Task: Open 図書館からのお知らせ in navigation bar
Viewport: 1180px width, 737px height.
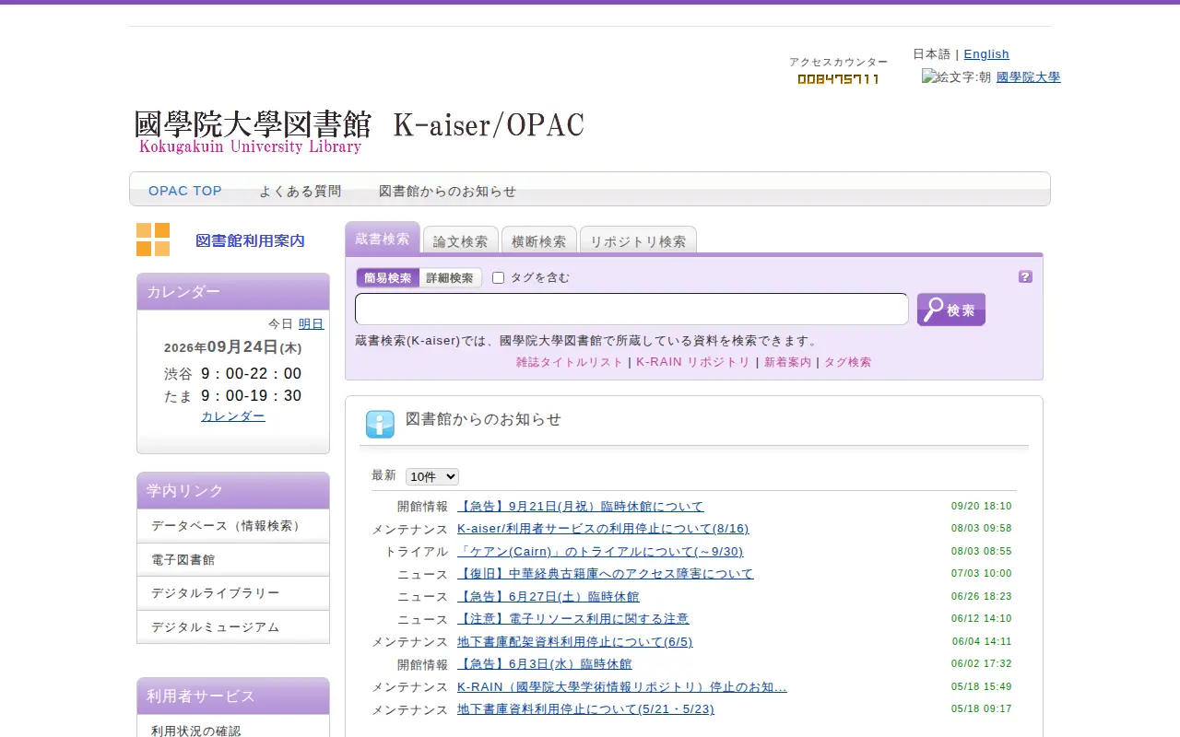Action: (448, 191)
